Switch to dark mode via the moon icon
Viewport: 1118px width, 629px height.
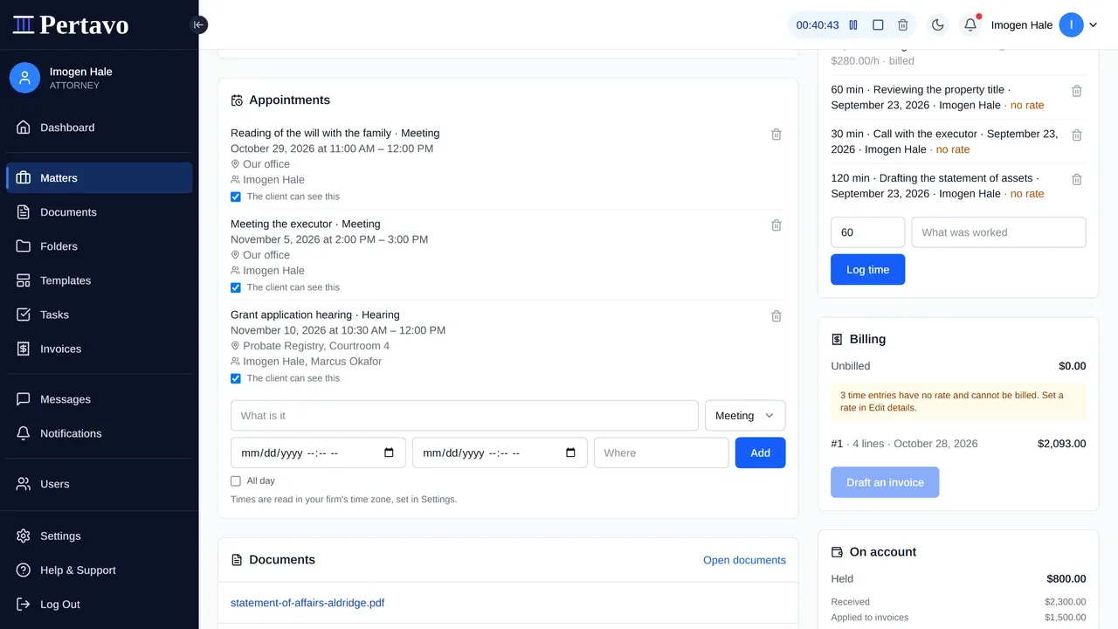pyautogui.click(x=938, y=25)
